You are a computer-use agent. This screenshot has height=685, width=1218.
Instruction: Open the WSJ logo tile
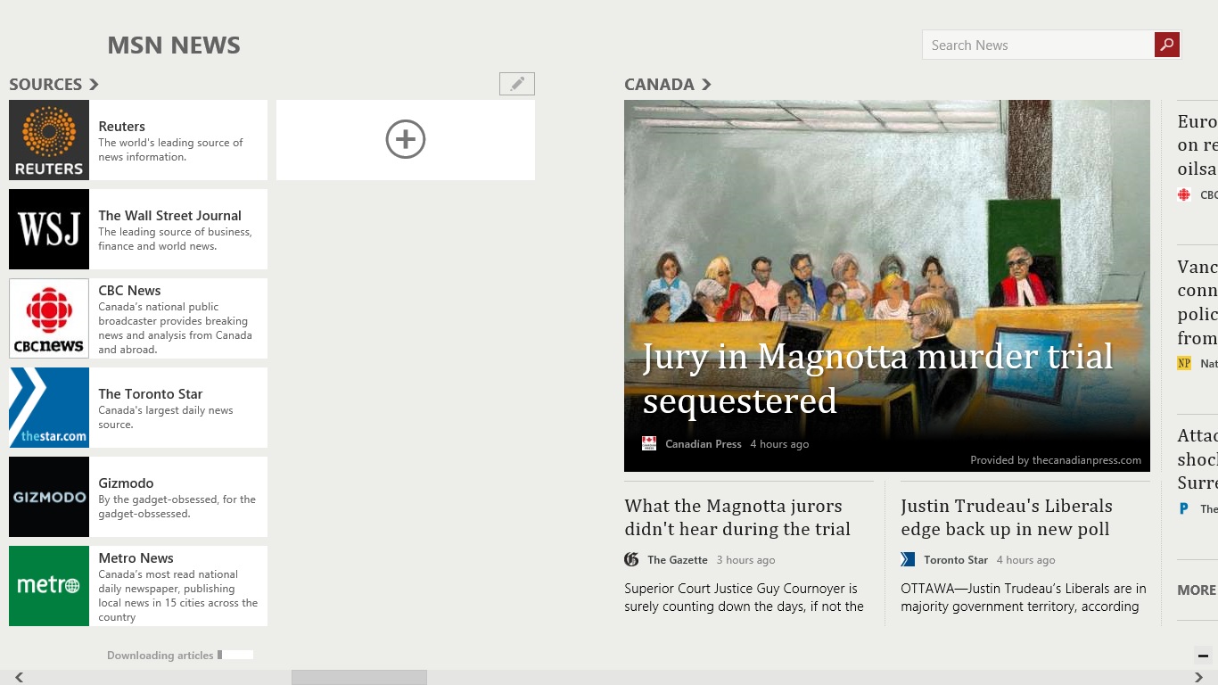(49, 229)
